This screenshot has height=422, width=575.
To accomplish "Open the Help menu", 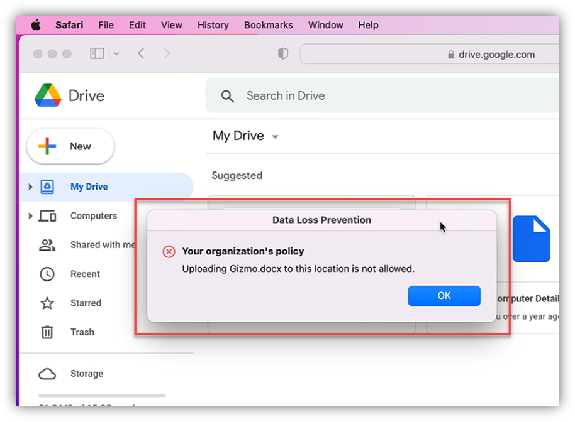I will pos(368,25).
